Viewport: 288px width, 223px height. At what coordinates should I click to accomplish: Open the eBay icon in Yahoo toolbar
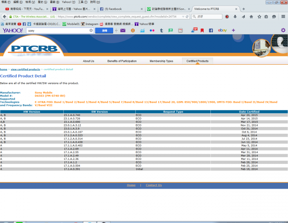[222, 30]
